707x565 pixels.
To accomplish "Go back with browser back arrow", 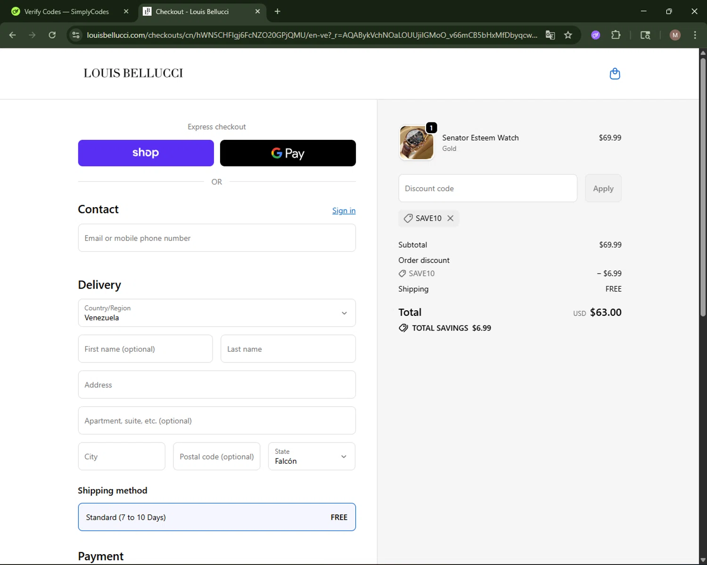I will [x=13, y=35].
